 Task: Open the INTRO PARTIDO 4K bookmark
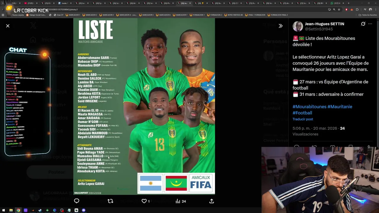point(234,15)
